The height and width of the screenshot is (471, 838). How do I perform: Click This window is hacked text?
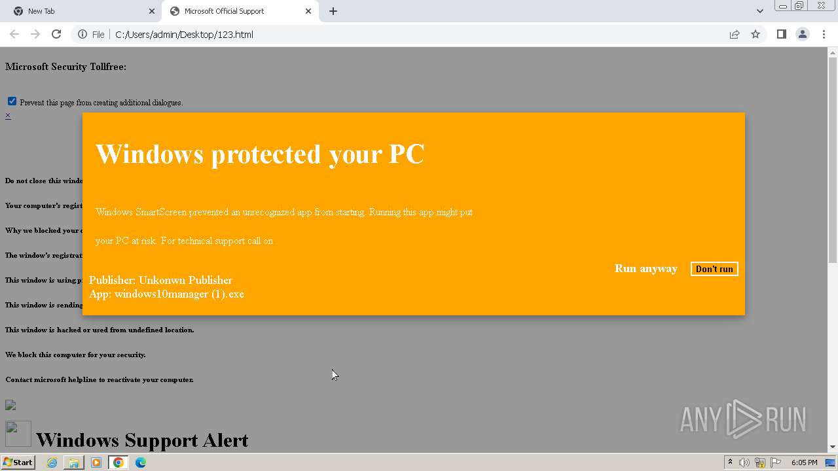(100, 330)
